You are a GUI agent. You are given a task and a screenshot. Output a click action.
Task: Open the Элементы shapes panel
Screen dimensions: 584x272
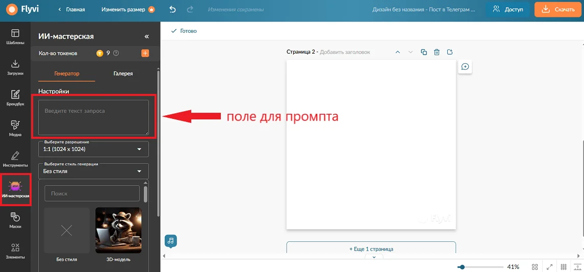tap(15, 251)
